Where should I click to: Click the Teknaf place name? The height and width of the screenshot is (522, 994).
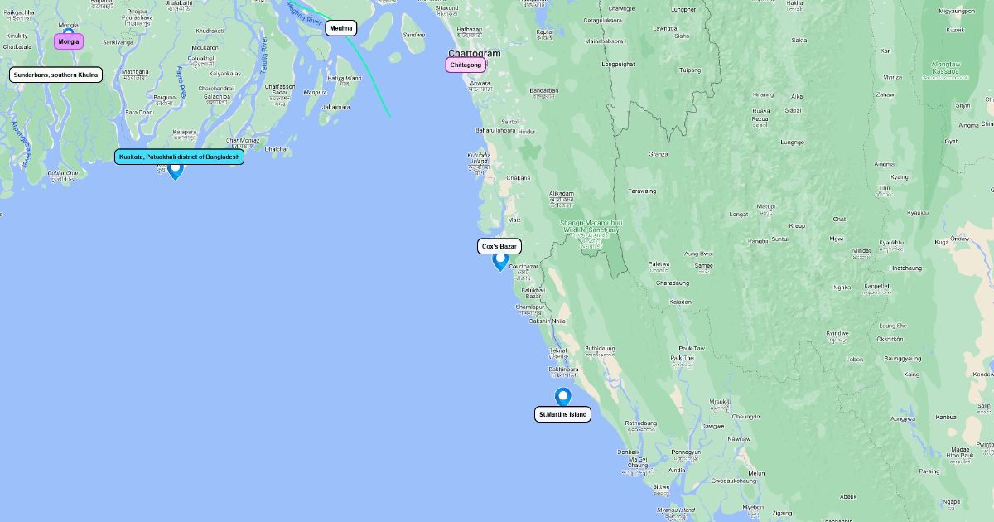[558, 350]
